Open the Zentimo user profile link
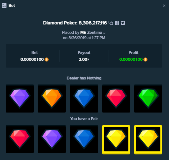 (x=95, y=32)
